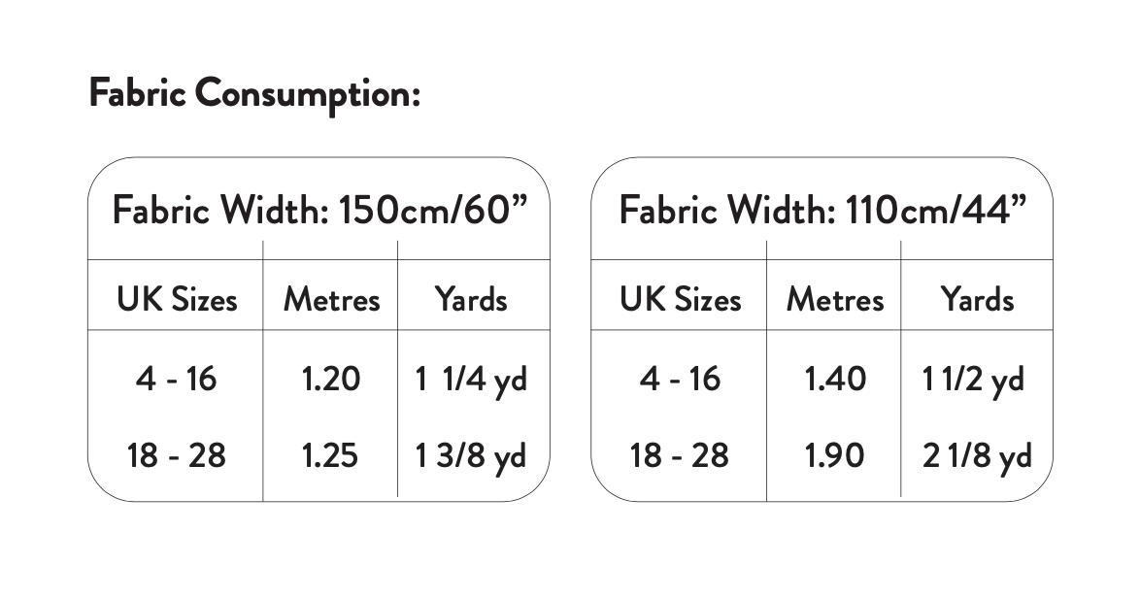Select the 1.40 metres cell
Screen dimensions: 1140x598
(835, 378)
